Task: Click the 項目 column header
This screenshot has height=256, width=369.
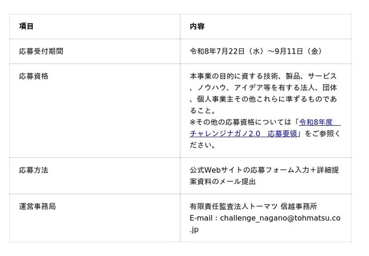Action: click(x=26, y=26)
